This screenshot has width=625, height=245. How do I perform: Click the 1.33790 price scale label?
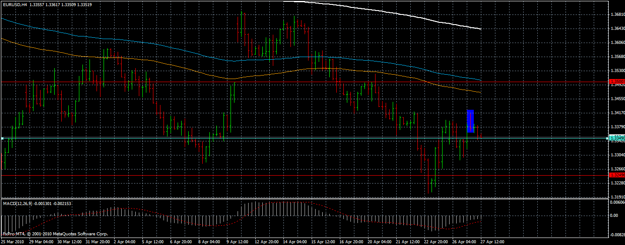[618, 127]
